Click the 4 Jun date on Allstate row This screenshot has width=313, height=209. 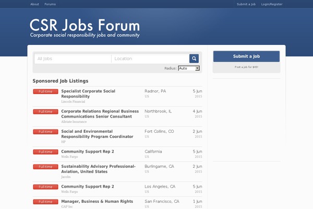click(x=197, y=111)
